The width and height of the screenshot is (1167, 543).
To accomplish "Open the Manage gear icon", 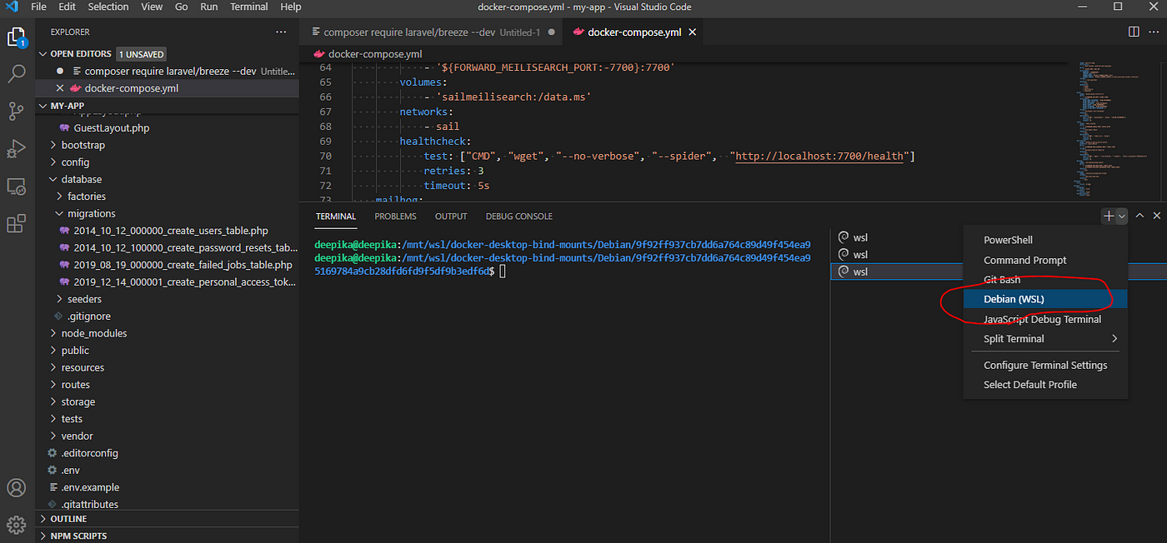I will (17, 526).
